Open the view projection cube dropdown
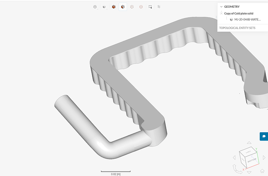268x176 pixels. tap(95, 7)
